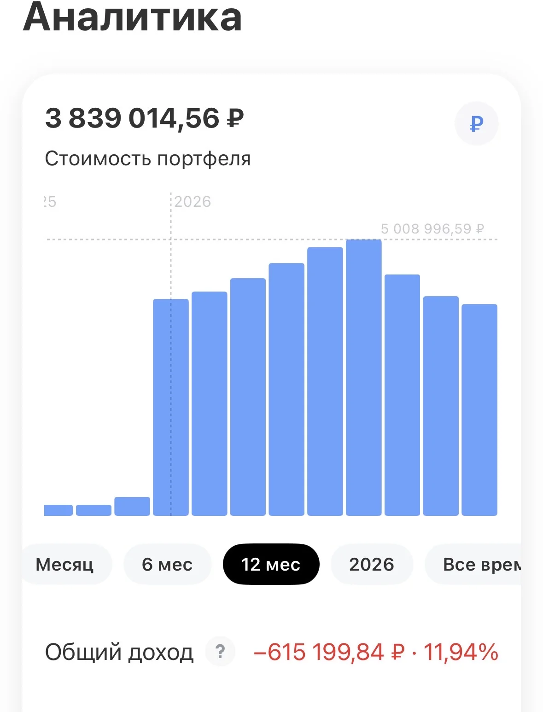Image resolution: width=543 pixels, height=712 pixels.
Task: Tap the ruble currency switch icon
Action: tap(476, 123)
